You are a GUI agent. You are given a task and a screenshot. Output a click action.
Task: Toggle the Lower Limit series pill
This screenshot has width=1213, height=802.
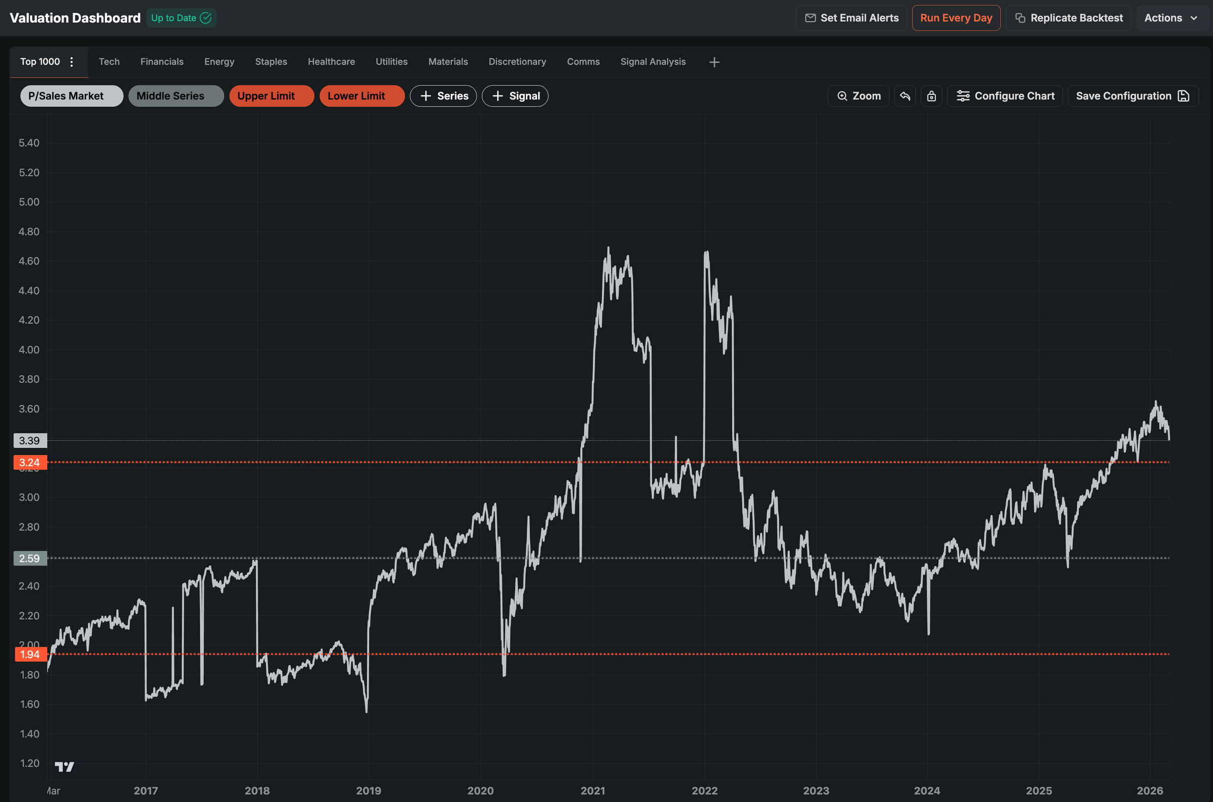tap(361, 96)
